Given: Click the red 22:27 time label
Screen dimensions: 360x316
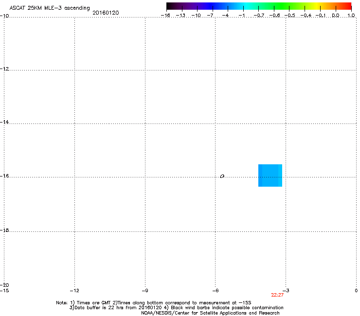Looking at the screenshot, I should [x=277, y=295].
